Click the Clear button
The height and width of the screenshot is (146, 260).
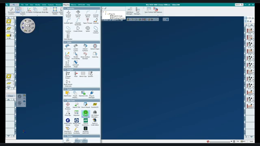pyautogui.click(x=11, y=96)
